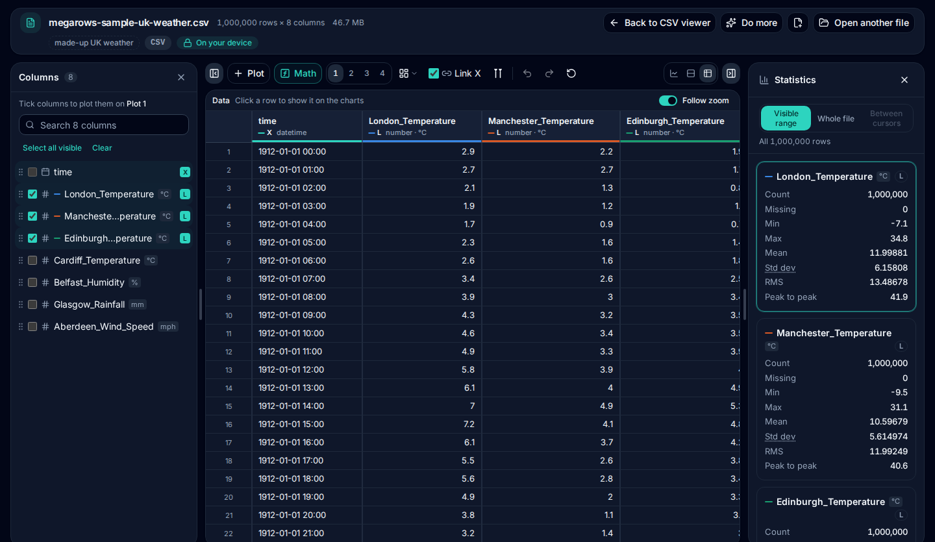Grab the drag handle for Cardiff_Temperature
This screenshot has height=542, width=935.
click(21, 260)
